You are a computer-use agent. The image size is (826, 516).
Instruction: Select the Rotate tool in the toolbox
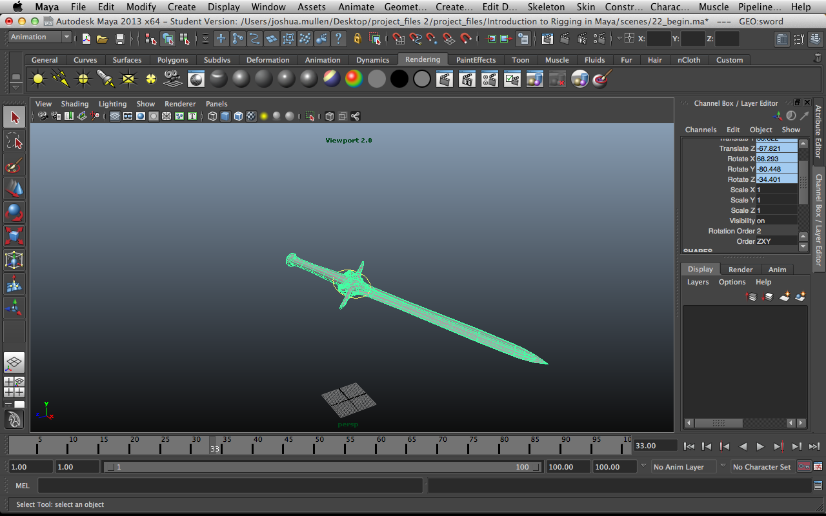click(x=14, y=212)
